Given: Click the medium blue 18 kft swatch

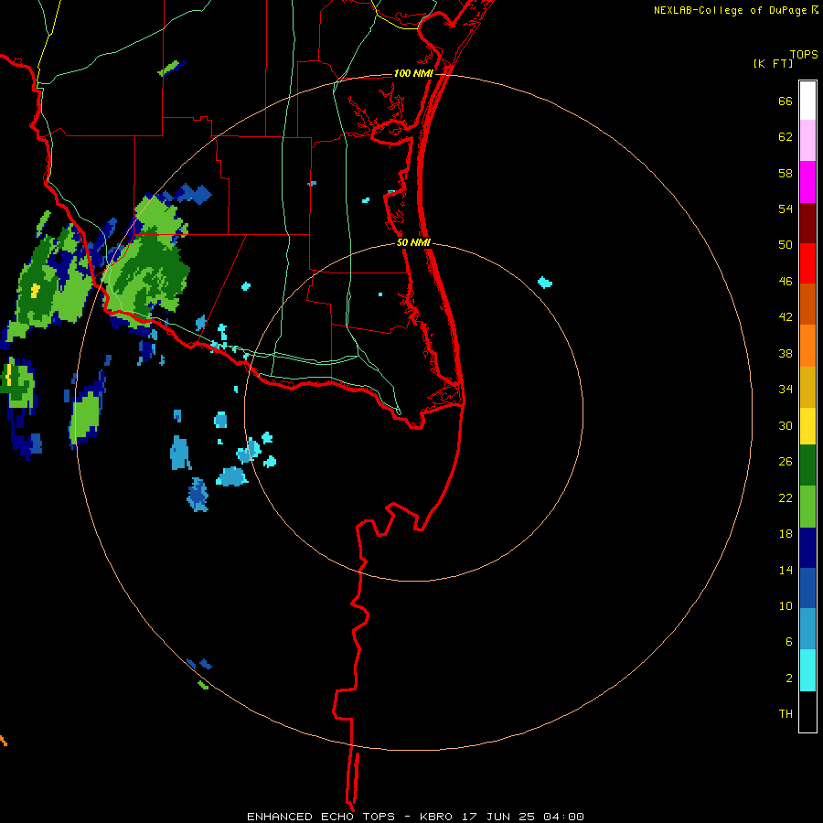Looking at the screenshot, I should 807,588.
